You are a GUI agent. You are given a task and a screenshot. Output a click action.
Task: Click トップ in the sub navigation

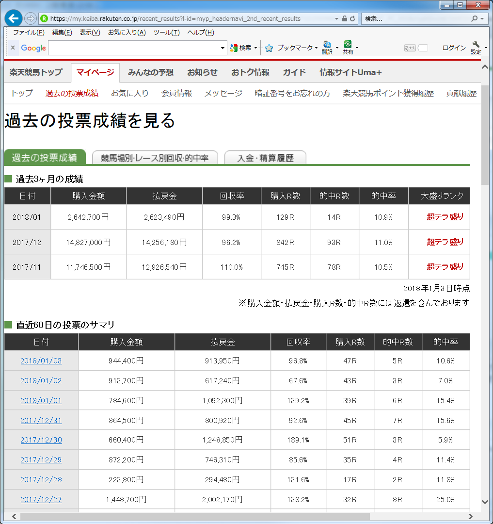[x=22, y=93]
